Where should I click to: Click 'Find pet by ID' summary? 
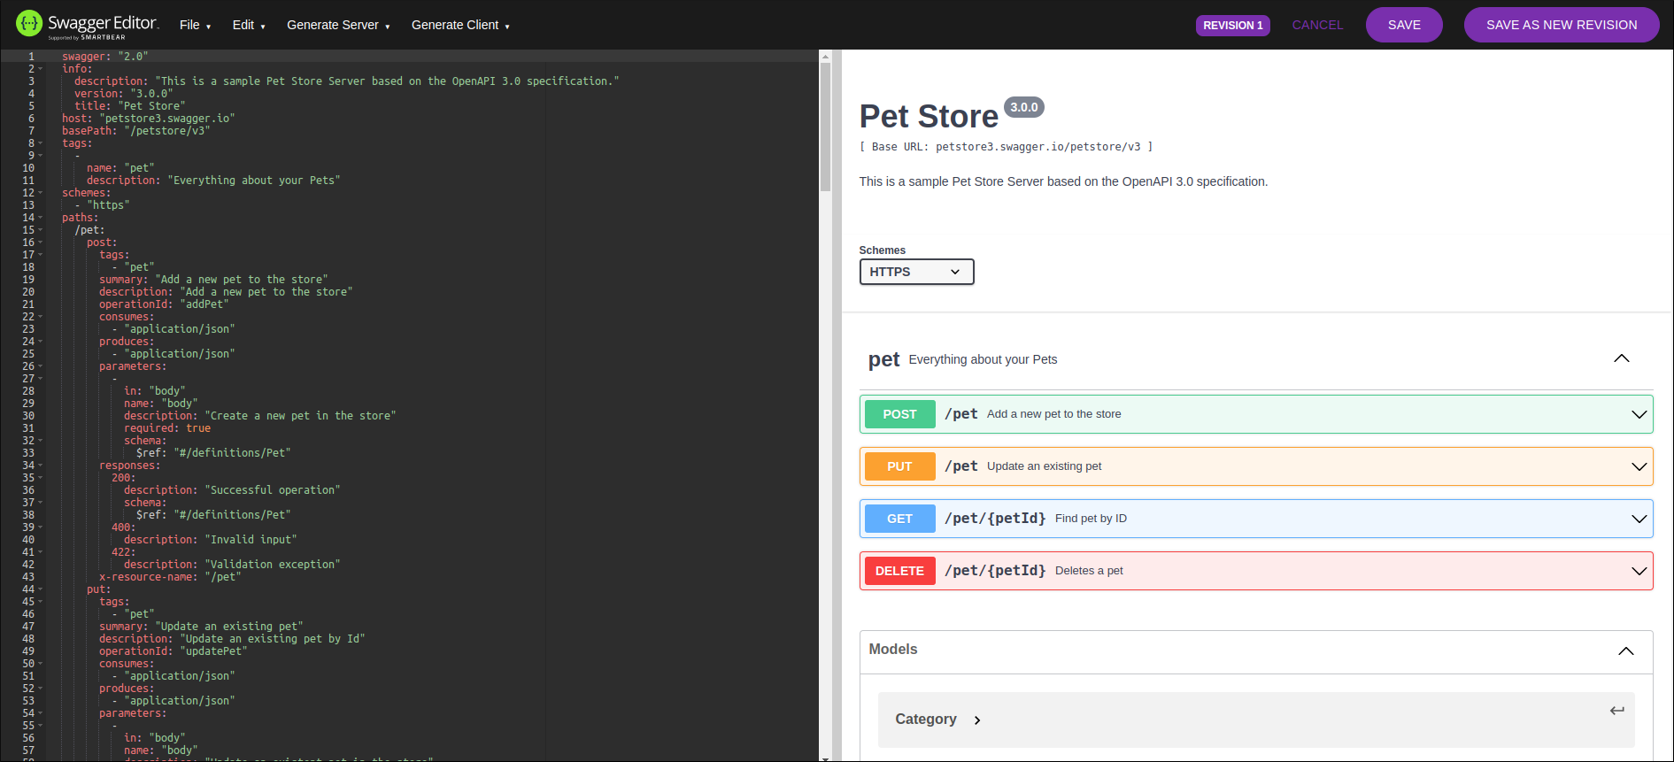[1091, 519]
